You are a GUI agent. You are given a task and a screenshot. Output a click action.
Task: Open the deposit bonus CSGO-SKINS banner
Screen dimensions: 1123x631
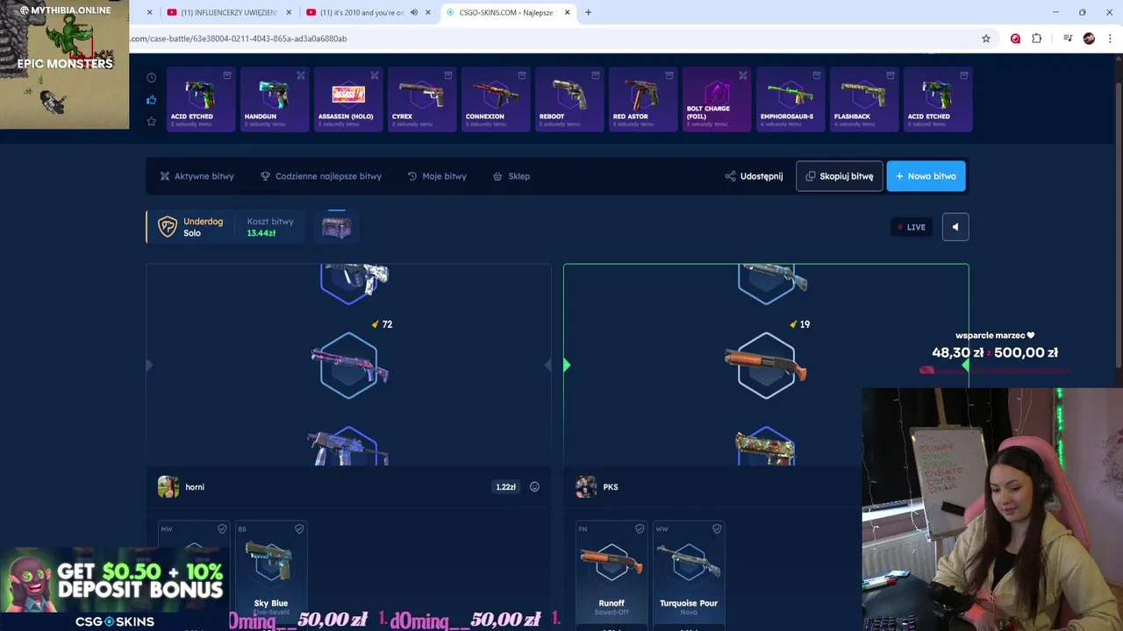pos(114,589)
